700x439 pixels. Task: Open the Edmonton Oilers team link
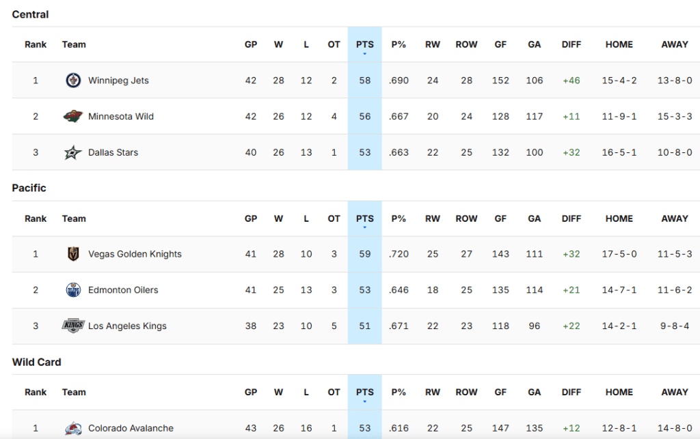pyautogui.click(x=123, y=290)
